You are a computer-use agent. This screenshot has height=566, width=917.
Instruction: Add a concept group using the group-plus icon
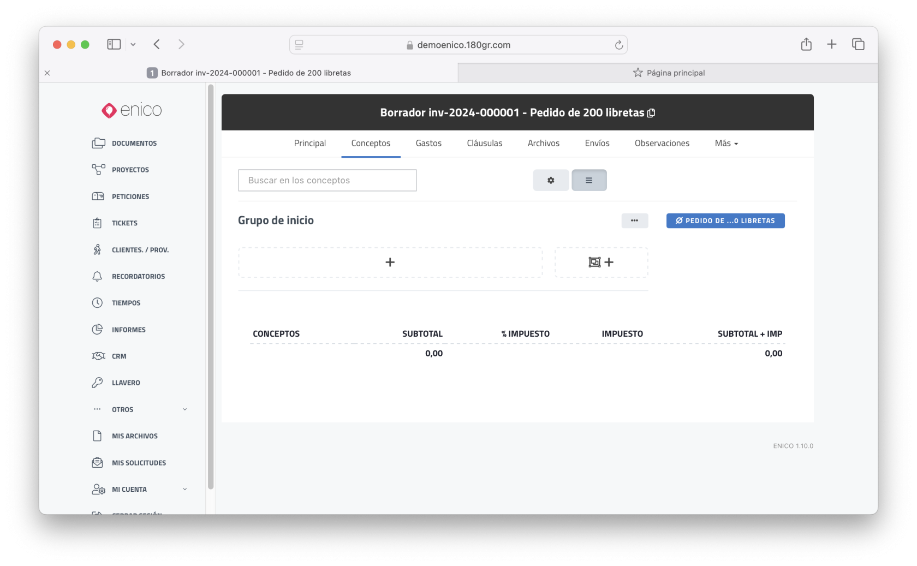pos(601,263)
